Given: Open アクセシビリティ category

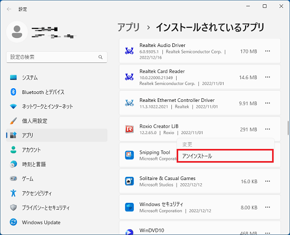Looking at the screenshot, I should [x=56, y=193].
